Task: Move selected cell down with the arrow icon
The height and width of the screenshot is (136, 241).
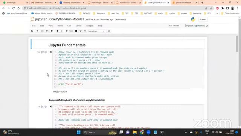Action: pos(62,31)
